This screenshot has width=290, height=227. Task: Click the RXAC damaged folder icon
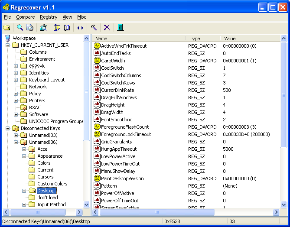[24, 107]
